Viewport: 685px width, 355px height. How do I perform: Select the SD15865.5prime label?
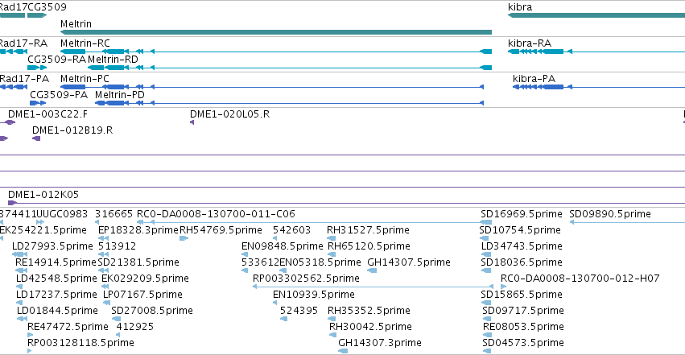click(521, 295)
